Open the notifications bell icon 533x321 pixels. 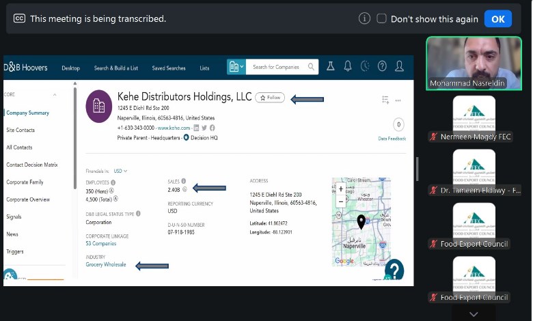(347, 66)
